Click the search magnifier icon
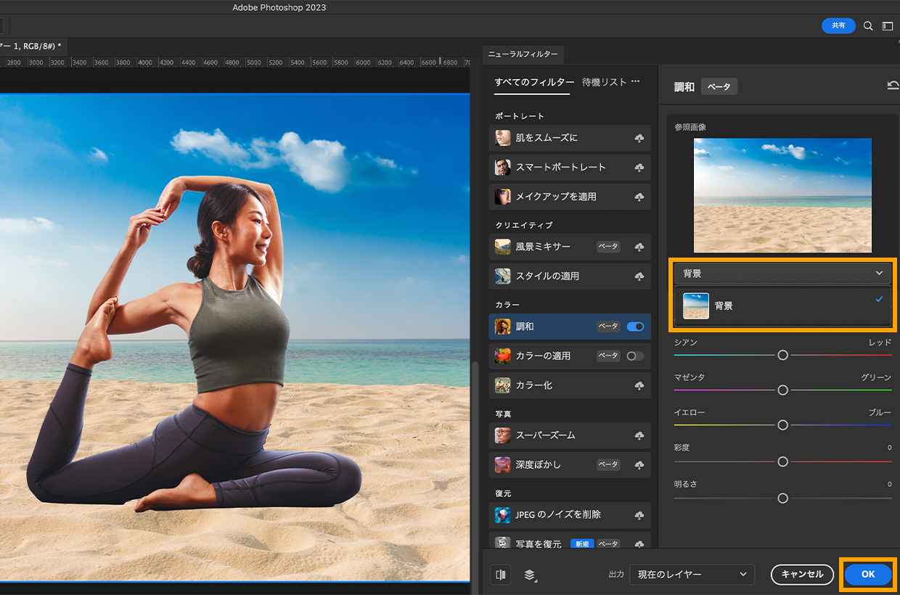 point(868,26)
